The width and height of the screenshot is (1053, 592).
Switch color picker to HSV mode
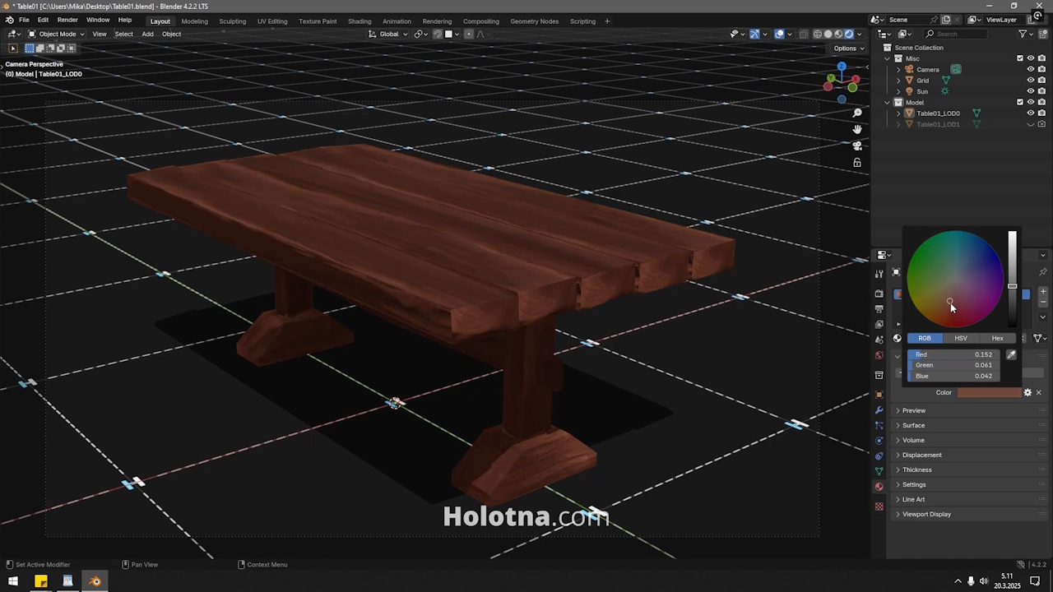[x=961, y=338]
